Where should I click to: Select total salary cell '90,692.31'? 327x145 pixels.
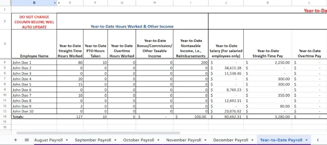[226, 117]
